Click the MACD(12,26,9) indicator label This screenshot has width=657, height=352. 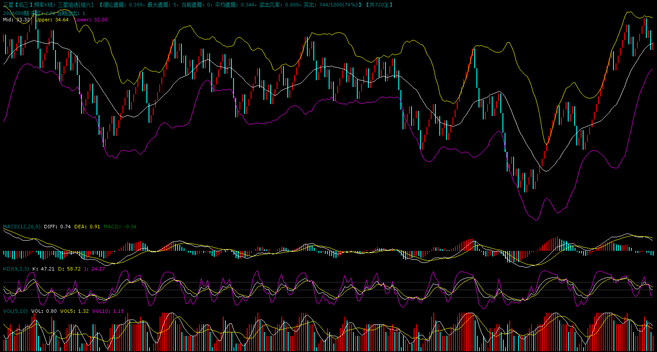point(22,227)
